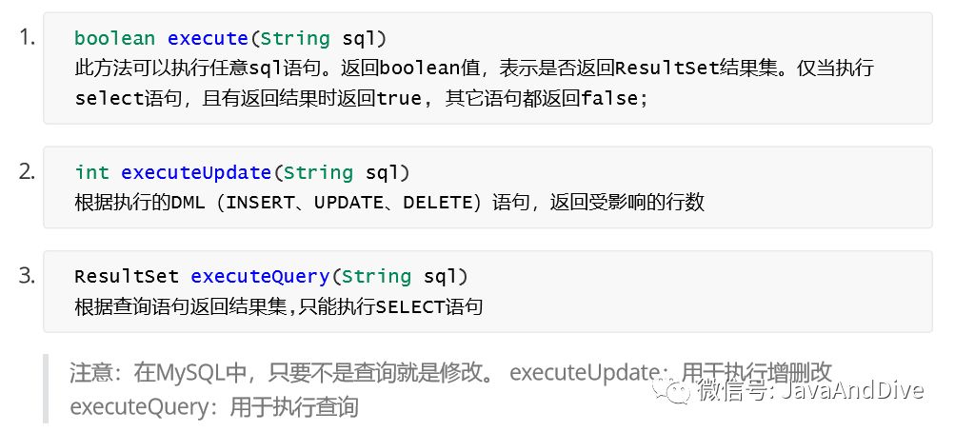This screenshot has height=432, width=955.
Task: Click the 'execute' method name
Action: point(208,38)
